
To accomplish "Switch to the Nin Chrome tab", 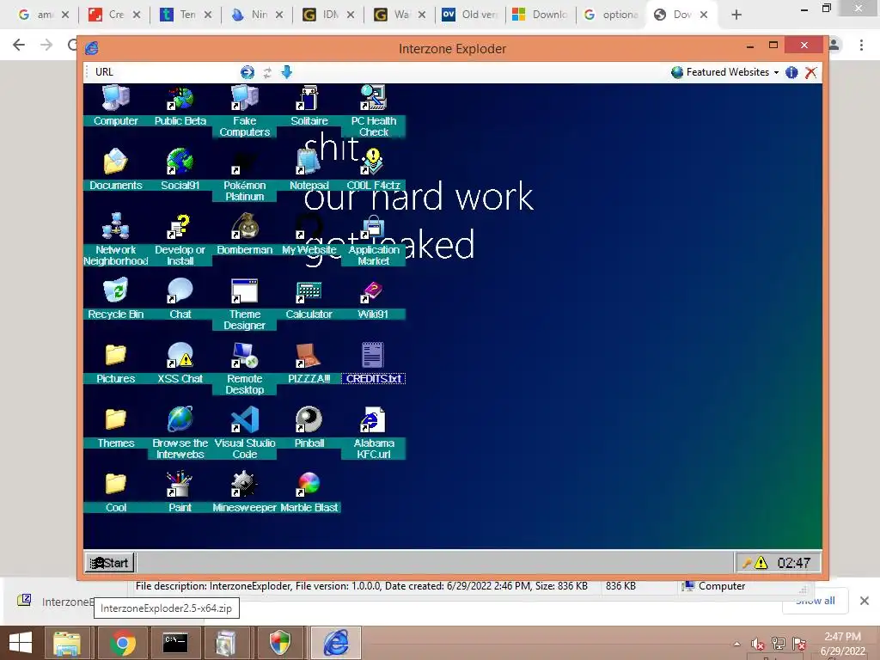I will pyautogui.click(x=258, y=15).
